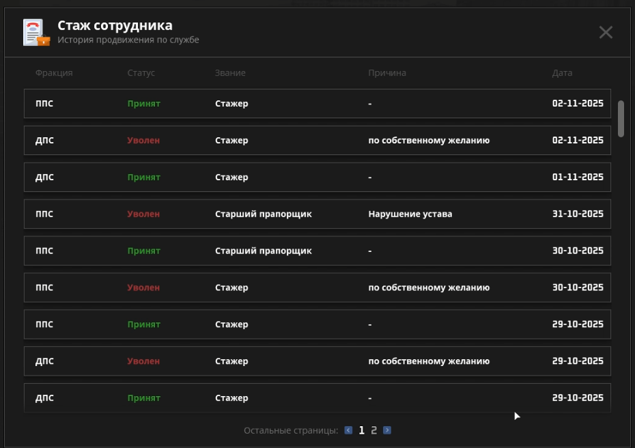Screen dimensions: 635x448
Task: Select ППС Уволен Стажер row dated 30-10-2025
Action: tap(317, 288)
